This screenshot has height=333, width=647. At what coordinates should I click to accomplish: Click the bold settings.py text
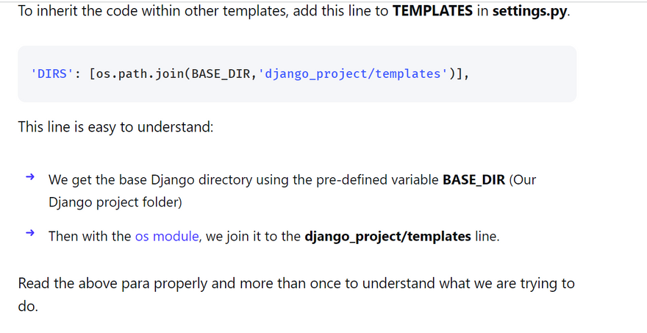tap(530, 12)
